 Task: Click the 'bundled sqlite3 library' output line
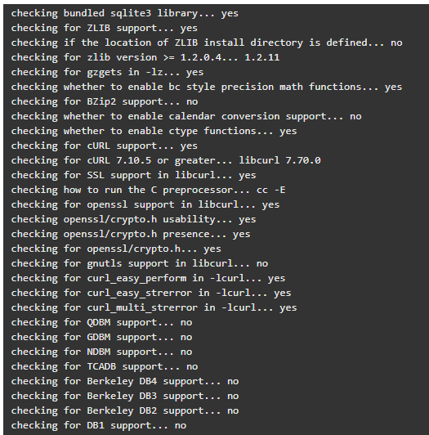pyautogui.click(x=124, y=13)
